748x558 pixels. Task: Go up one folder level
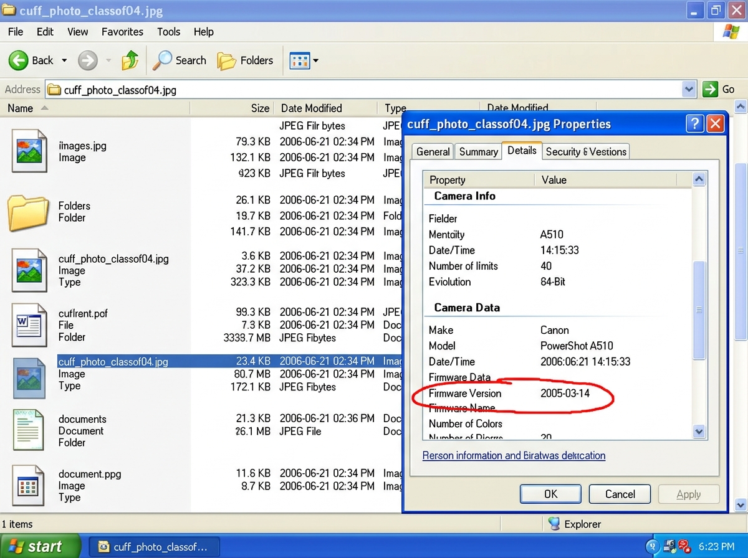(130, 60)
